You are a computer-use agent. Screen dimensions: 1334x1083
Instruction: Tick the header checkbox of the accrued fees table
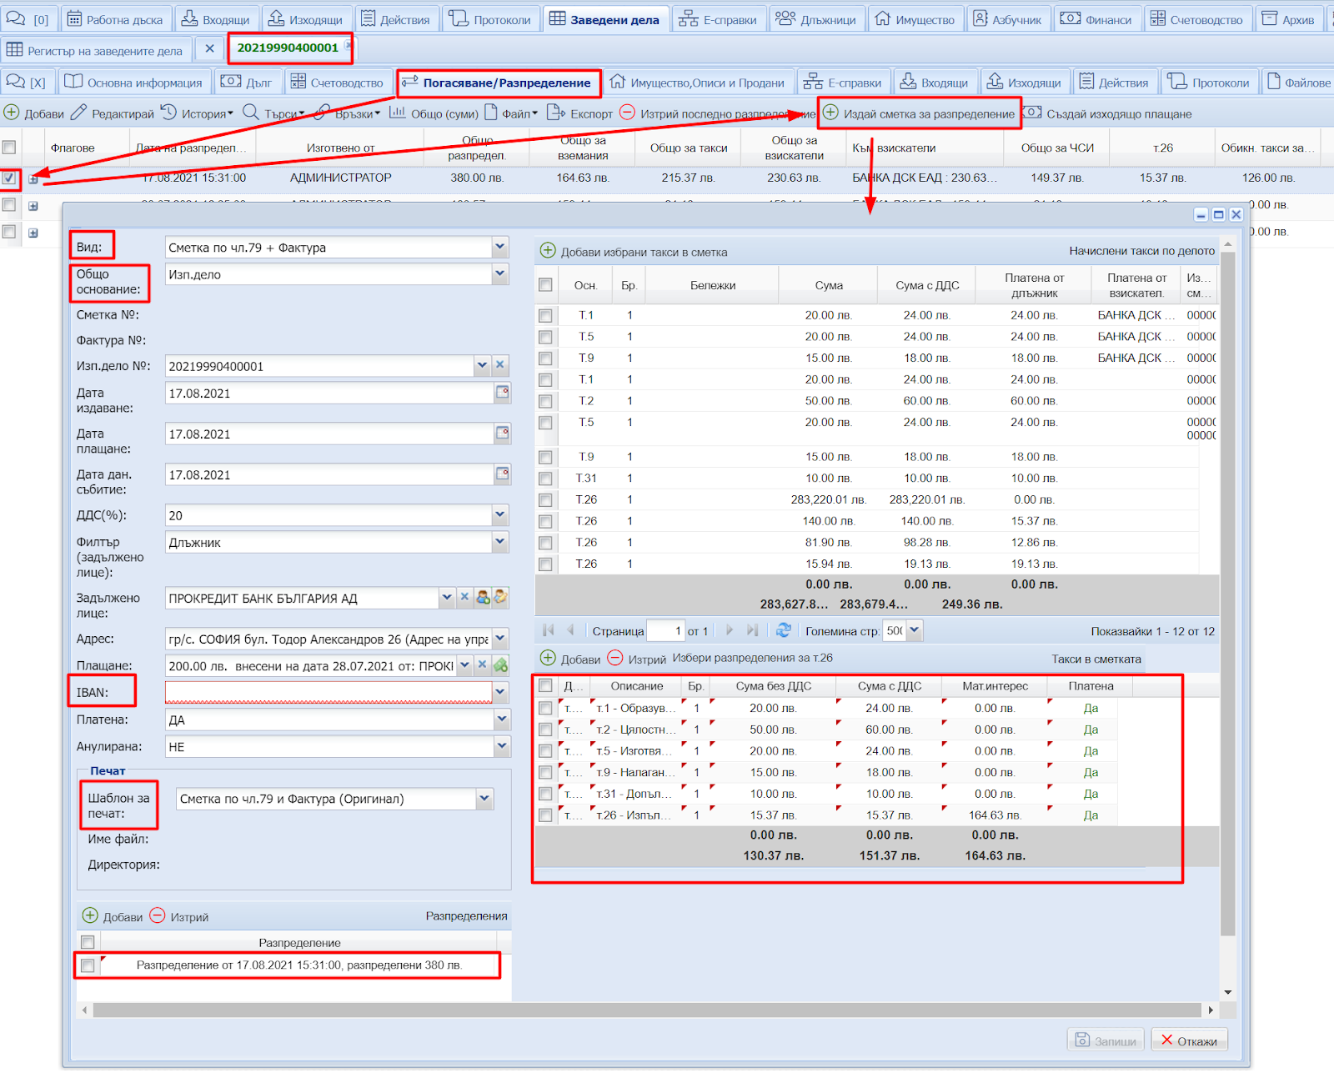tap(545, 285)
